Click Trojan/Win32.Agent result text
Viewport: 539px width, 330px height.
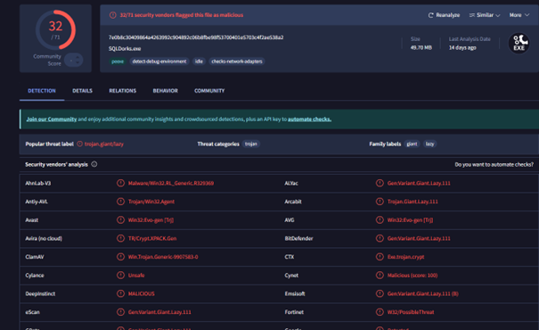coord(151,202)
